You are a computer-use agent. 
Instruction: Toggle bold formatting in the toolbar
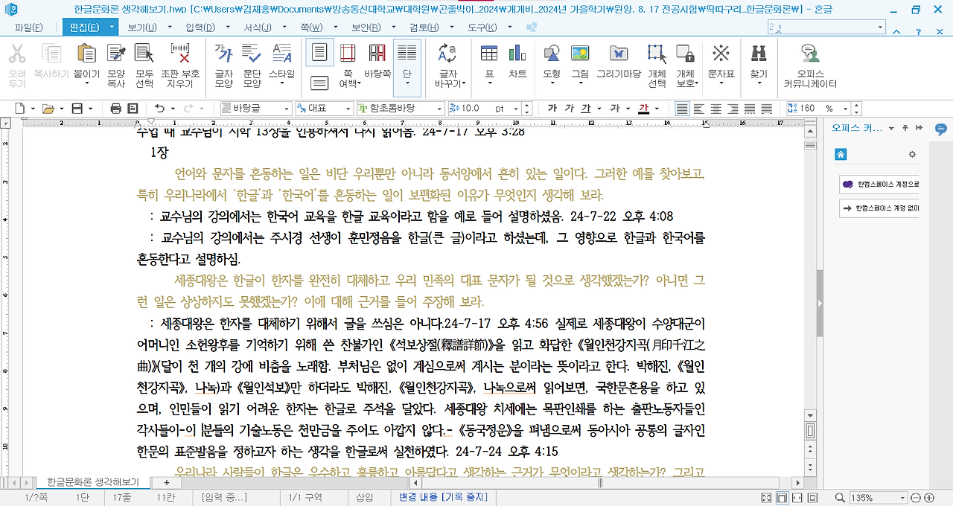pos(551,108)
